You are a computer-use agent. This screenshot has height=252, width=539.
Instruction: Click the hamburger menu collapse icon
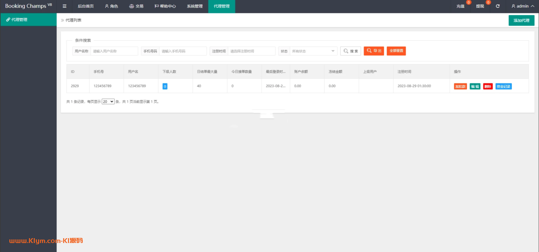[64, 6]
